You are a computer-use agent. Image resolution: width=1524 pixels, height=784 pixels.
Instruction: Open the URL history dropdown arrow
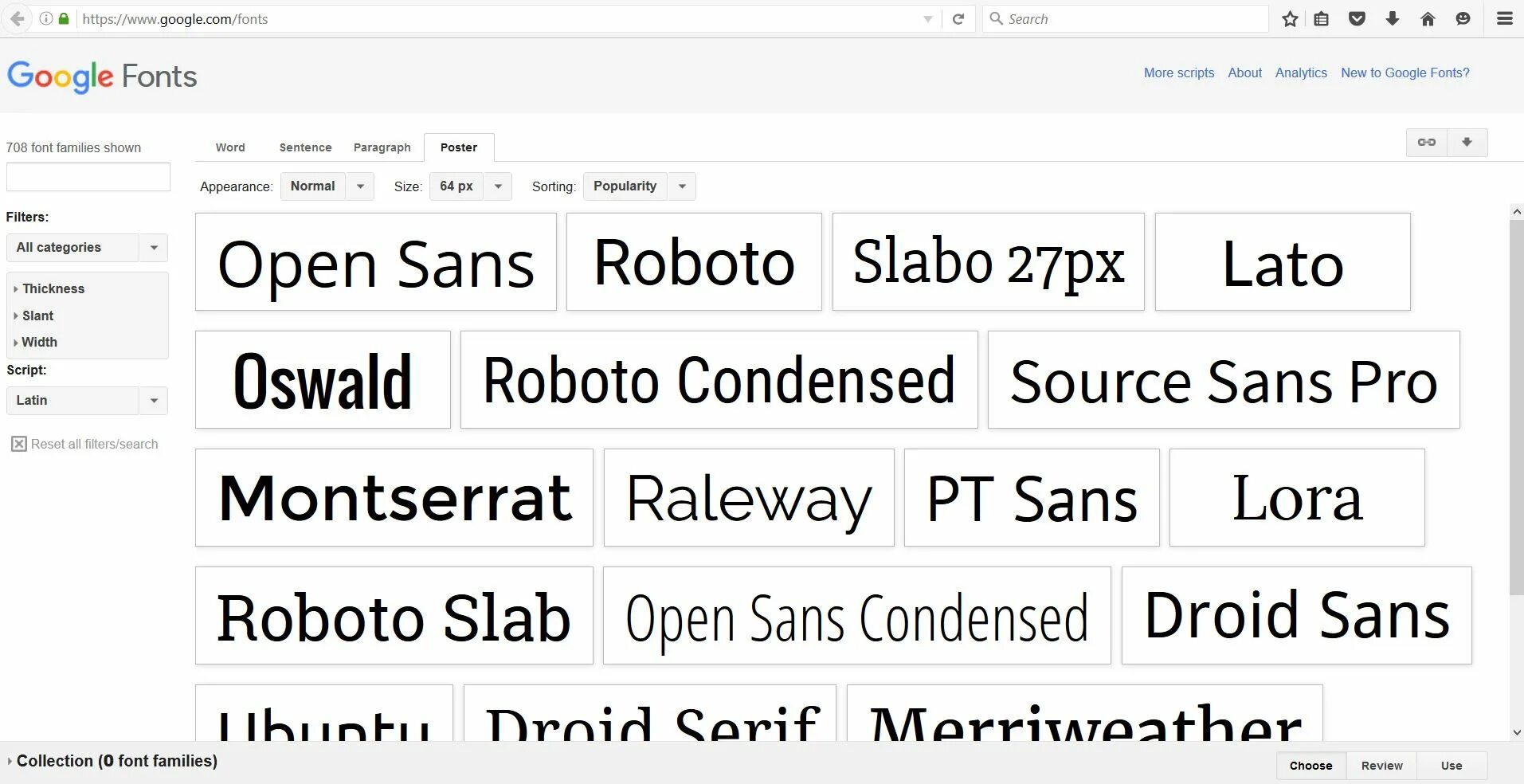coord(928,19)
